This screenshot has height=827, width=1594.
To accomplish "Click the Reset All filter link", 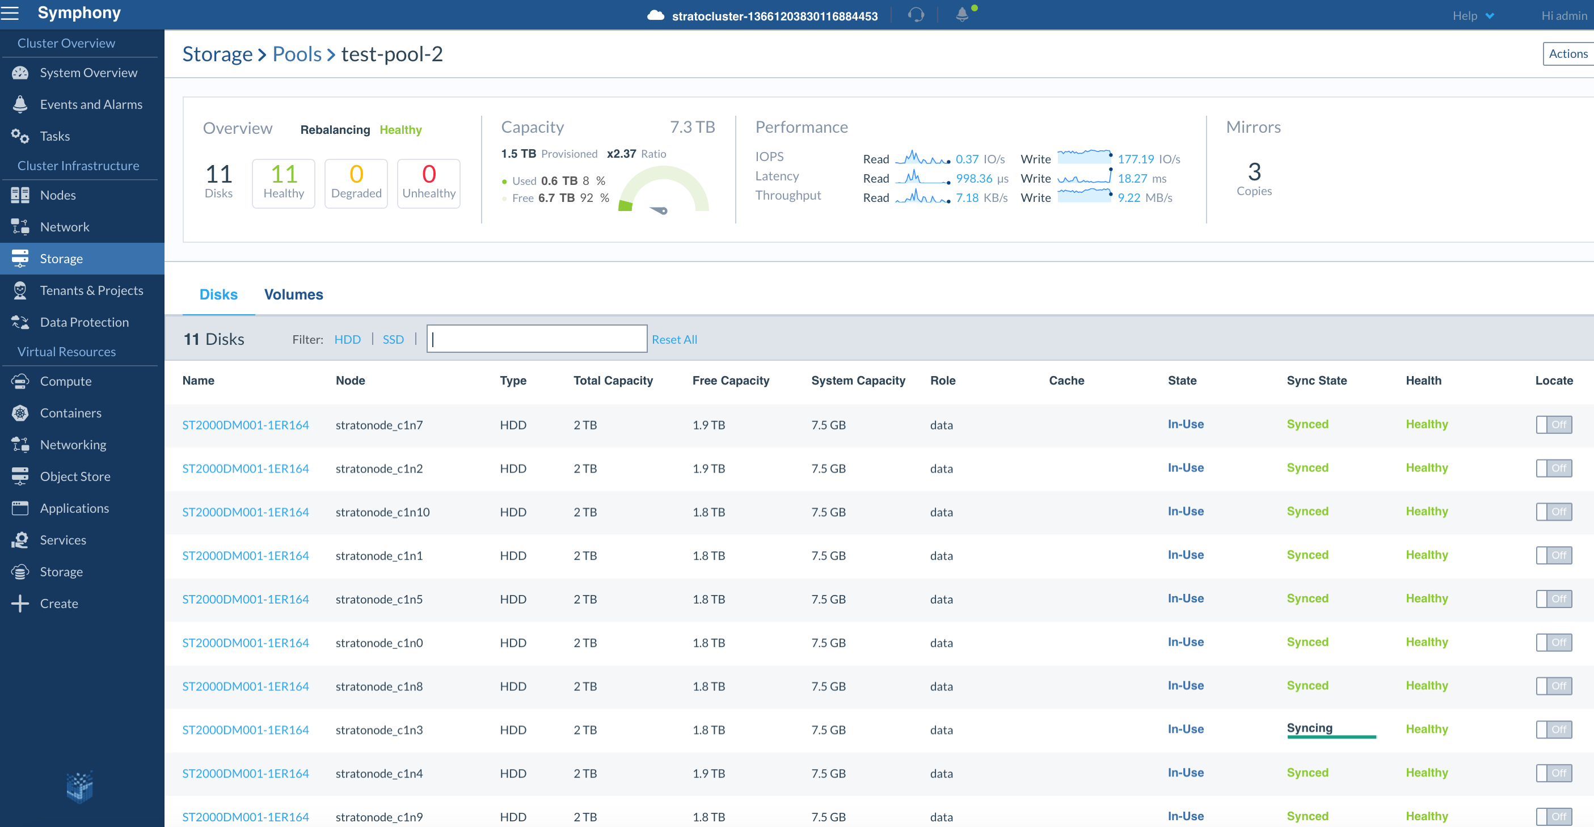I will (x=674, y=339).
